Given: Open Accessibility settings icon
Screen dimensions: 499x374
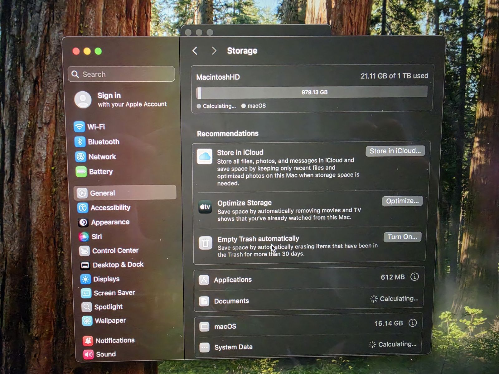Looking at the screenshot, I should coord(83,208).
